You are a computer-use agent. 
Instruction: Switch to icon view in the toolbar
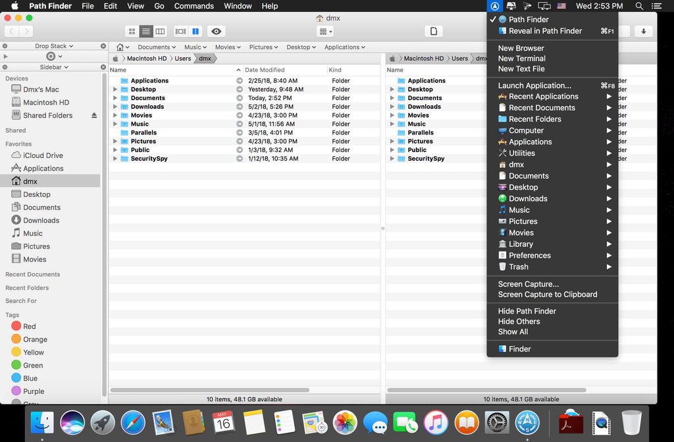click(132, 32)
